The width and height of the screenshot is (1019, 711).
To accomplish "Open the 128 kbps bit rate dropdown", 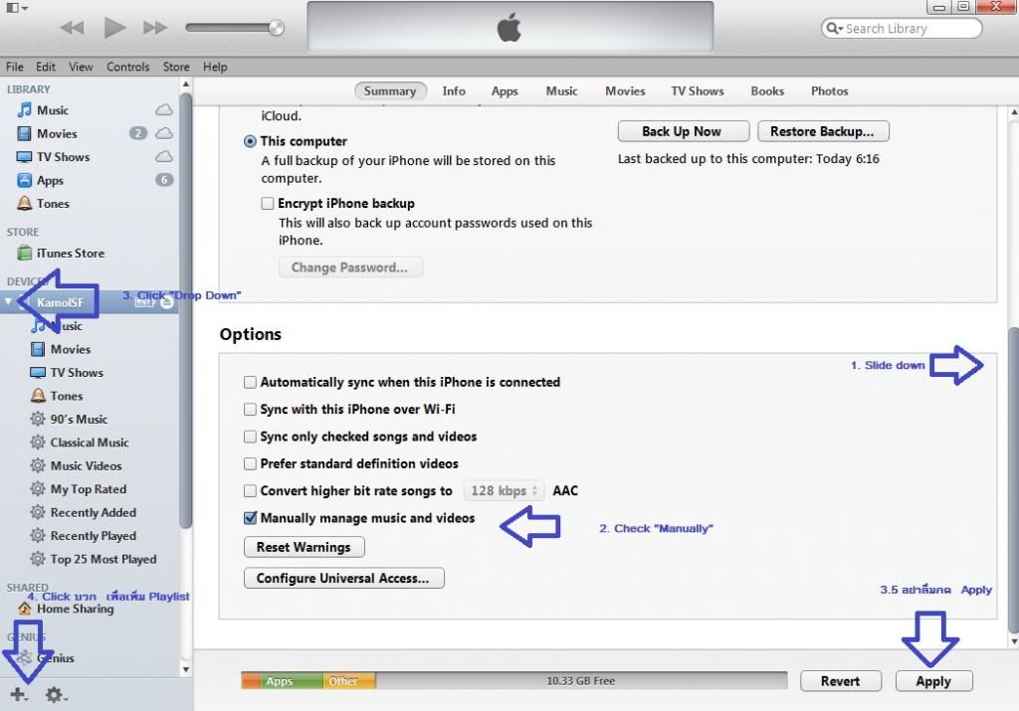I will pyautogui.click(x=504, y=491).
